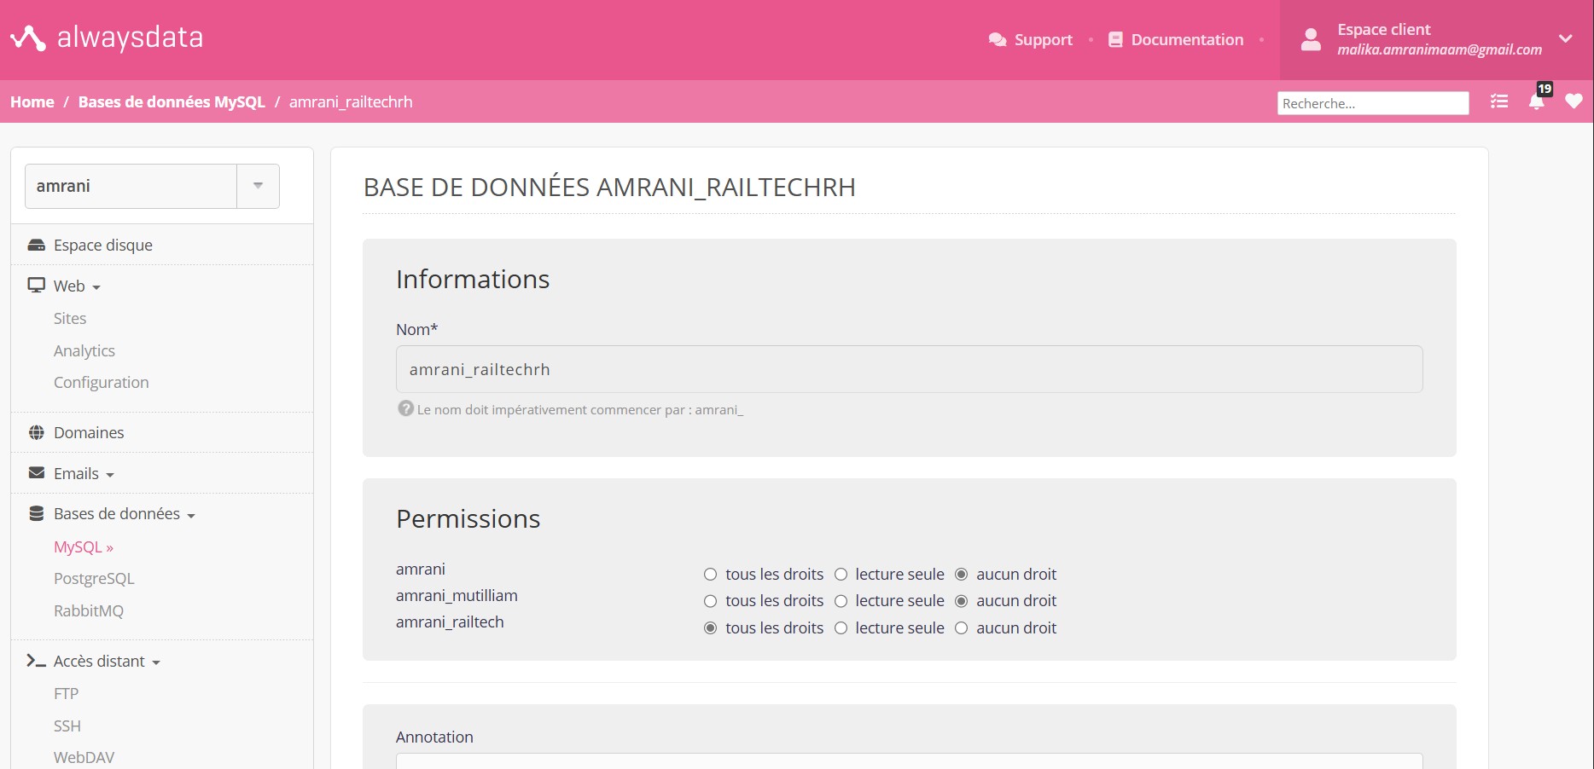Select tous les droits for amrani_railtech

pyautogui.click(x=710, y=628)
